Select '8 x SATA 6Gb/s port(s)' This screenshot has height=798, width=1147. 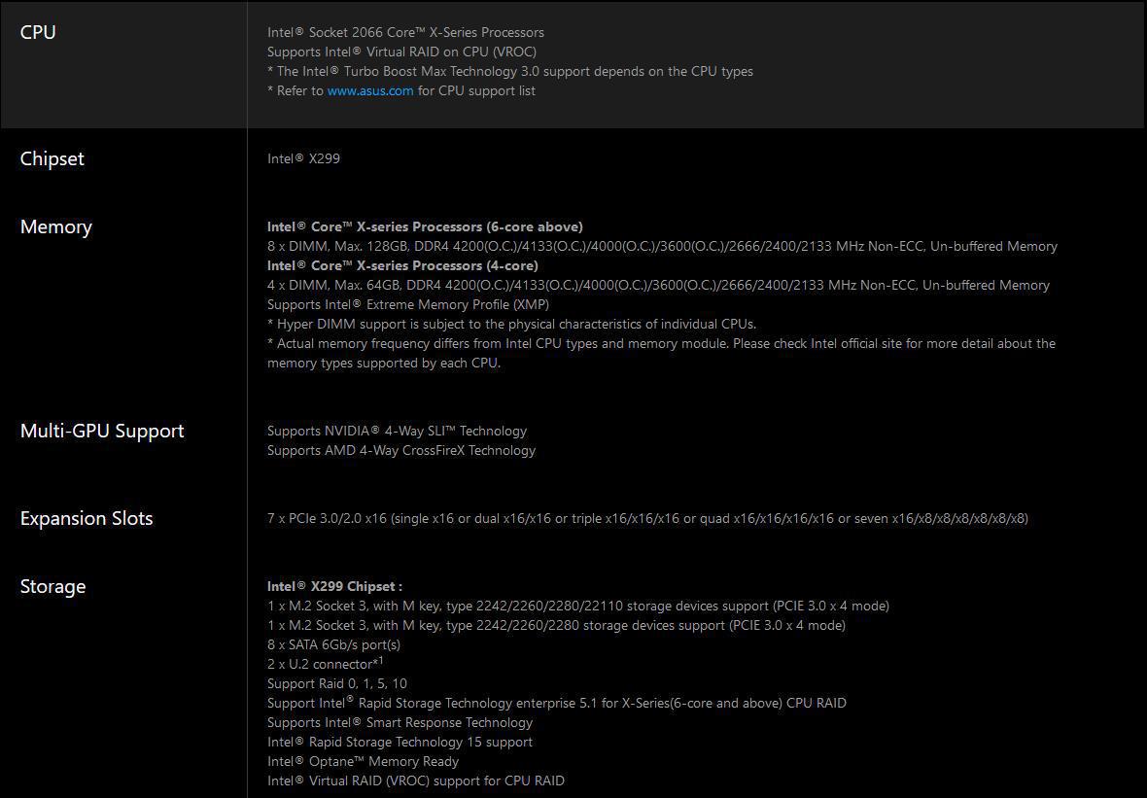pos(333,644)
